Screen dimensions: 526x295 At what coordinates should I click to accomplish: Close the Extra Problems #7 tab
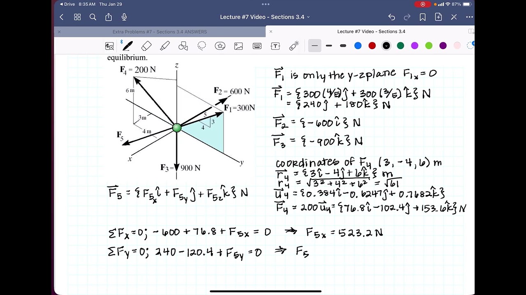[x=59, y=32]
